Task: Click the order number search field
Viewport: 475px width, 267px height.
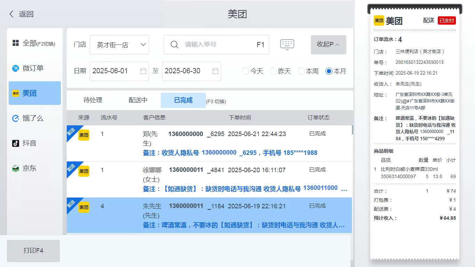Action: pos(217,45)
